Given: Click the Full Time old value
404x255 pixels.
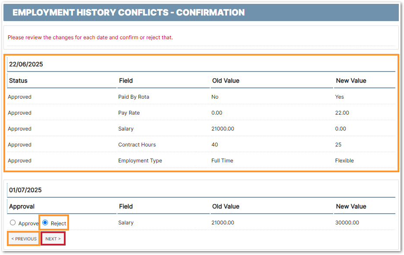Looking at the screenshot, I should pyautogui.click(x=222, y=161).
